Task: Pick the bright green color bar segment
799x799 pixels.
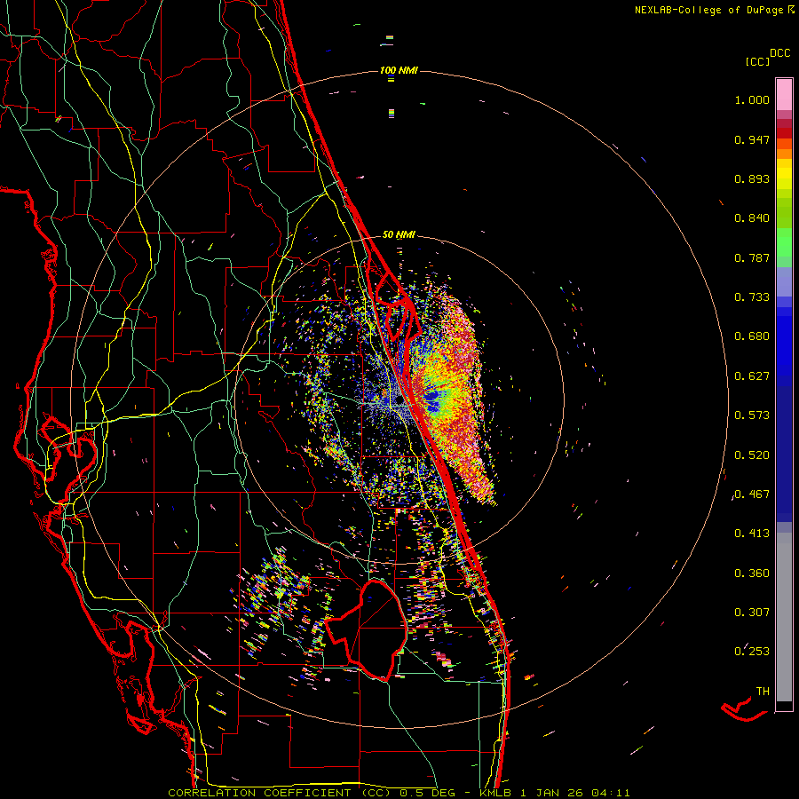Action: (784, 242)
